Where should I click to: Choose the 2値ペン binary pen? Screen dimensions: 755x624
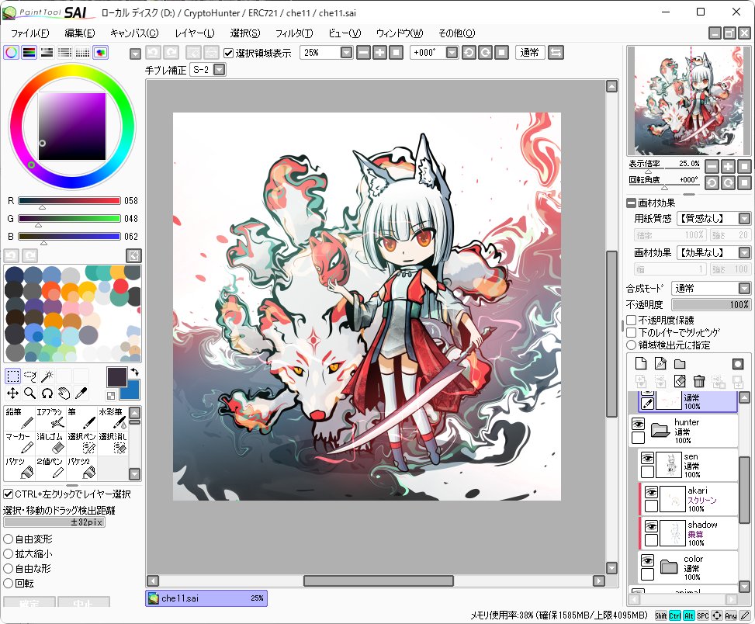pyautogui.click(x=50, y=468)
